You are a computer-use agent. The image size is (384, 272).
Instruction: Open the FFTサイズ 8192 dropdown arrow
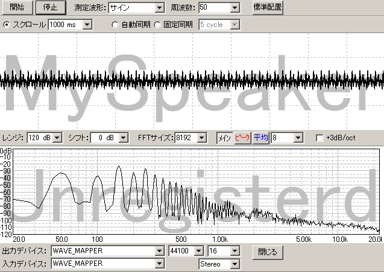(x=201, y=138)
